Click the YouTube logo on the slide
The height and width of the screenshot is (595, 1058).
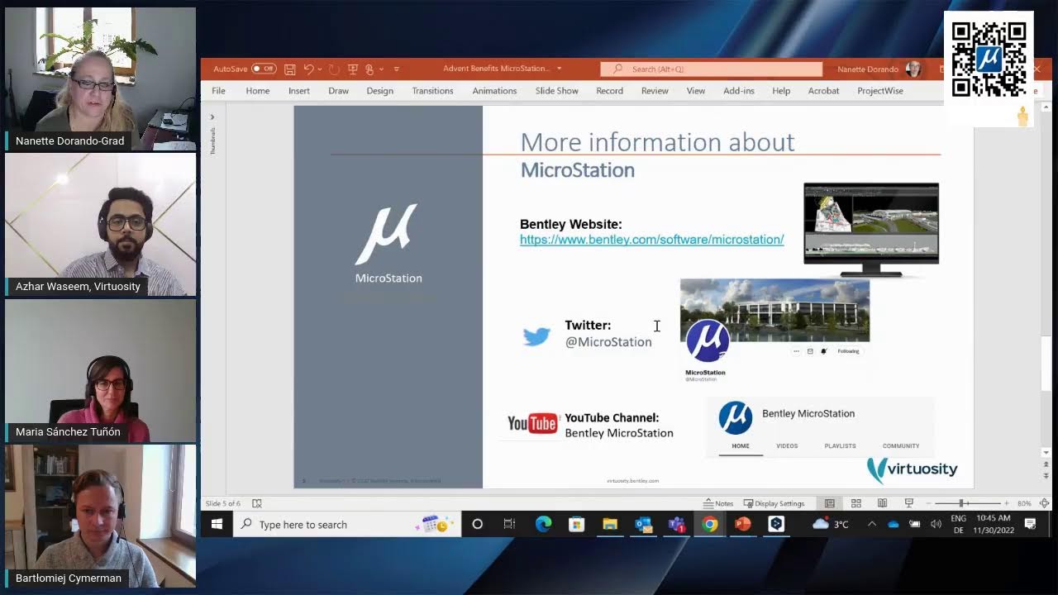tap(532, 424)
